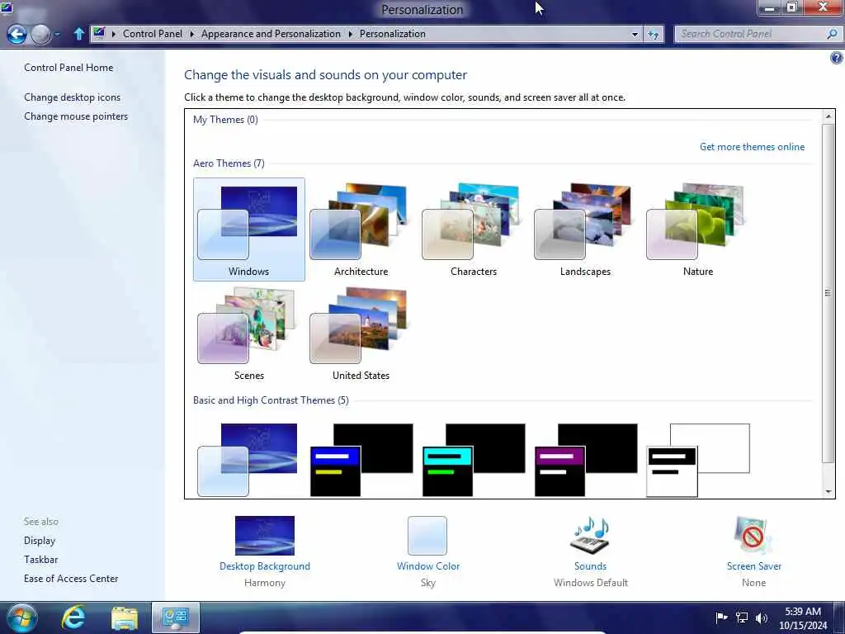Click the window system menu icon
Screen dimensions: 845x634
(x=7, y=8)
